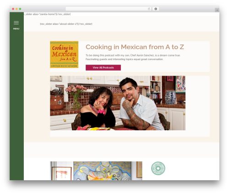Viewport: 229px width, 194px height.
Task: Open a new tab with the plus button
Action: tap(217, 10)
